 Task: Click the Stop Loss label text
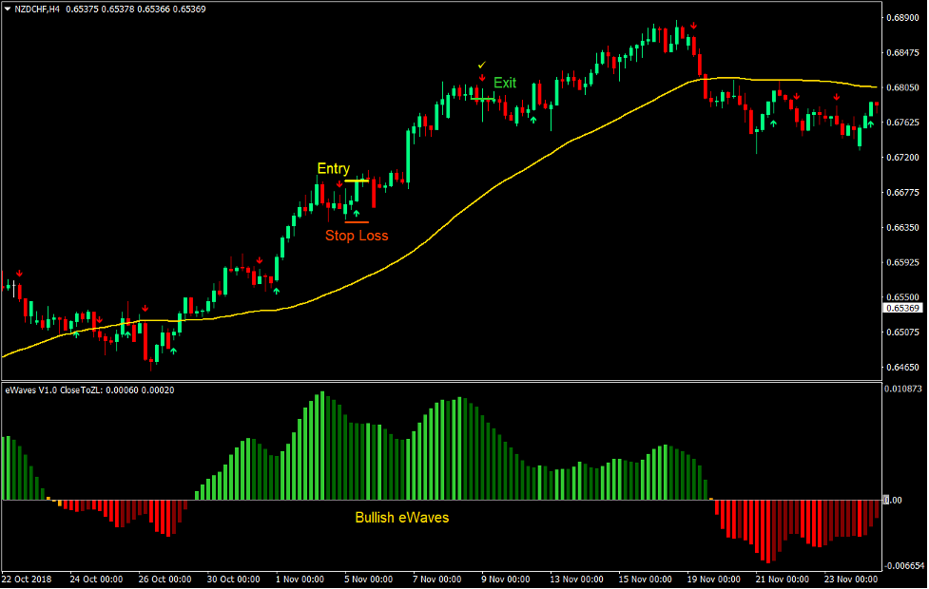[x=358, y=236]
